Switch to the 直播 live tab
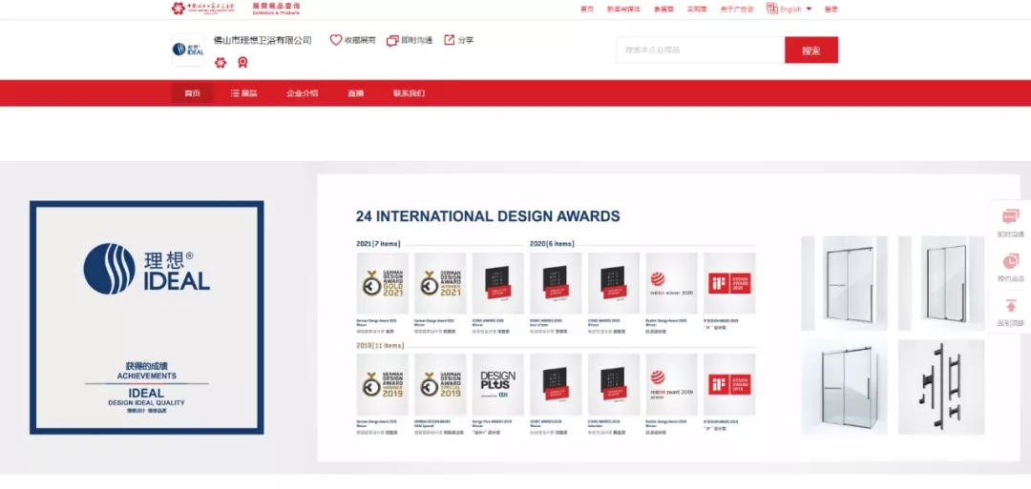1031x489 pixels. pos(356,93)
